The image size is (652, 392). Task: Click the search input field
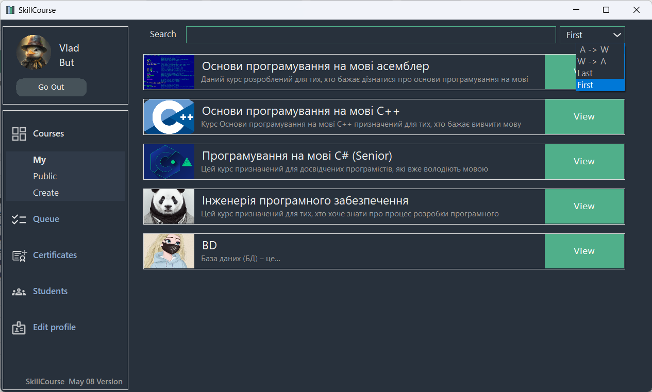click(x=371, y=34)
